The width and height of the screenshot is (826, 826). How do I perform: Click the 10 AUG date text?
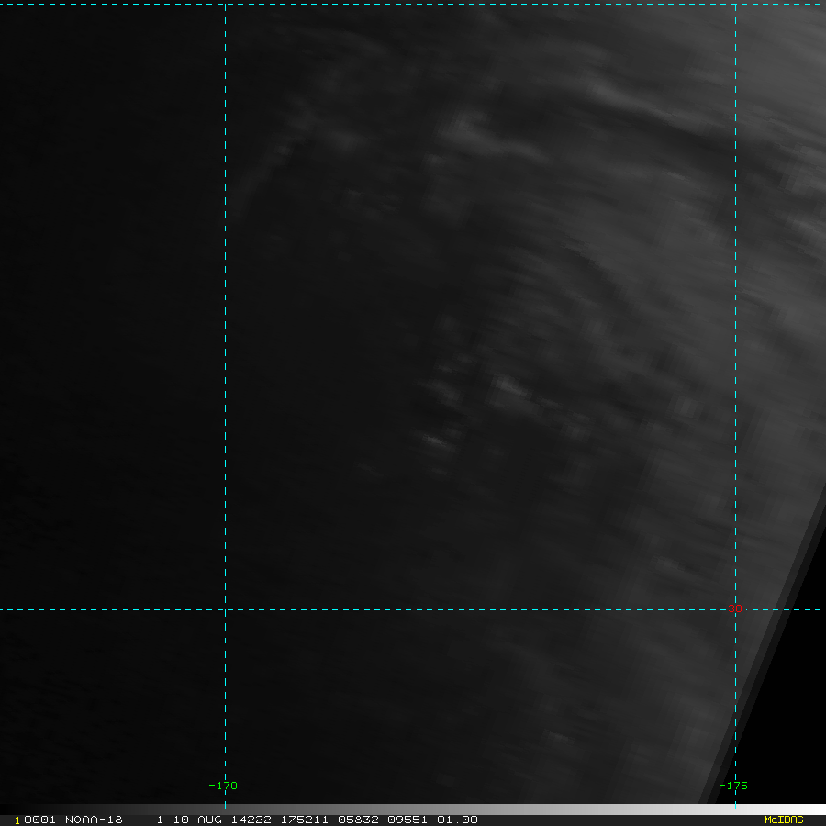coord(195,820)
